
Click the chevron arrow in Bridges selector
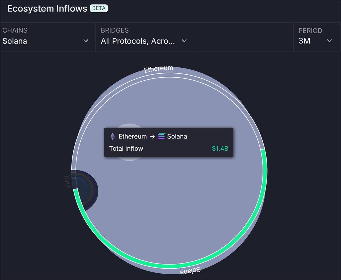(x=184, y=41)
